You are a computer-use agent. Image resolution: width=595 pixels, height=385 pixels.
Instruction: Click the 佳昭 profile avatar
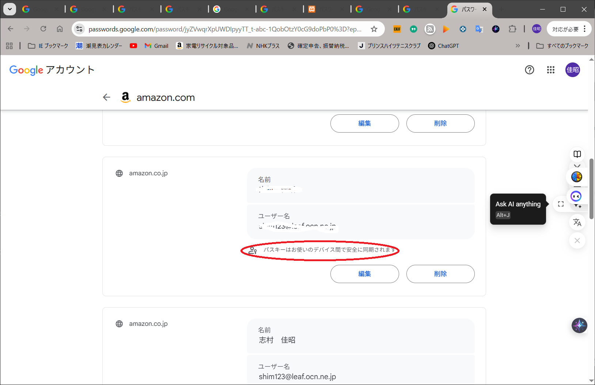click(572, 70)
